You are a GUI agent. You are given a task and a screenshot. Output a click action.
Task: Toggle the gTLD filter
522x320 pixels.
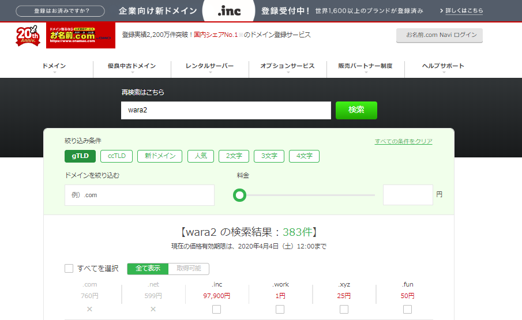point(80,156)
